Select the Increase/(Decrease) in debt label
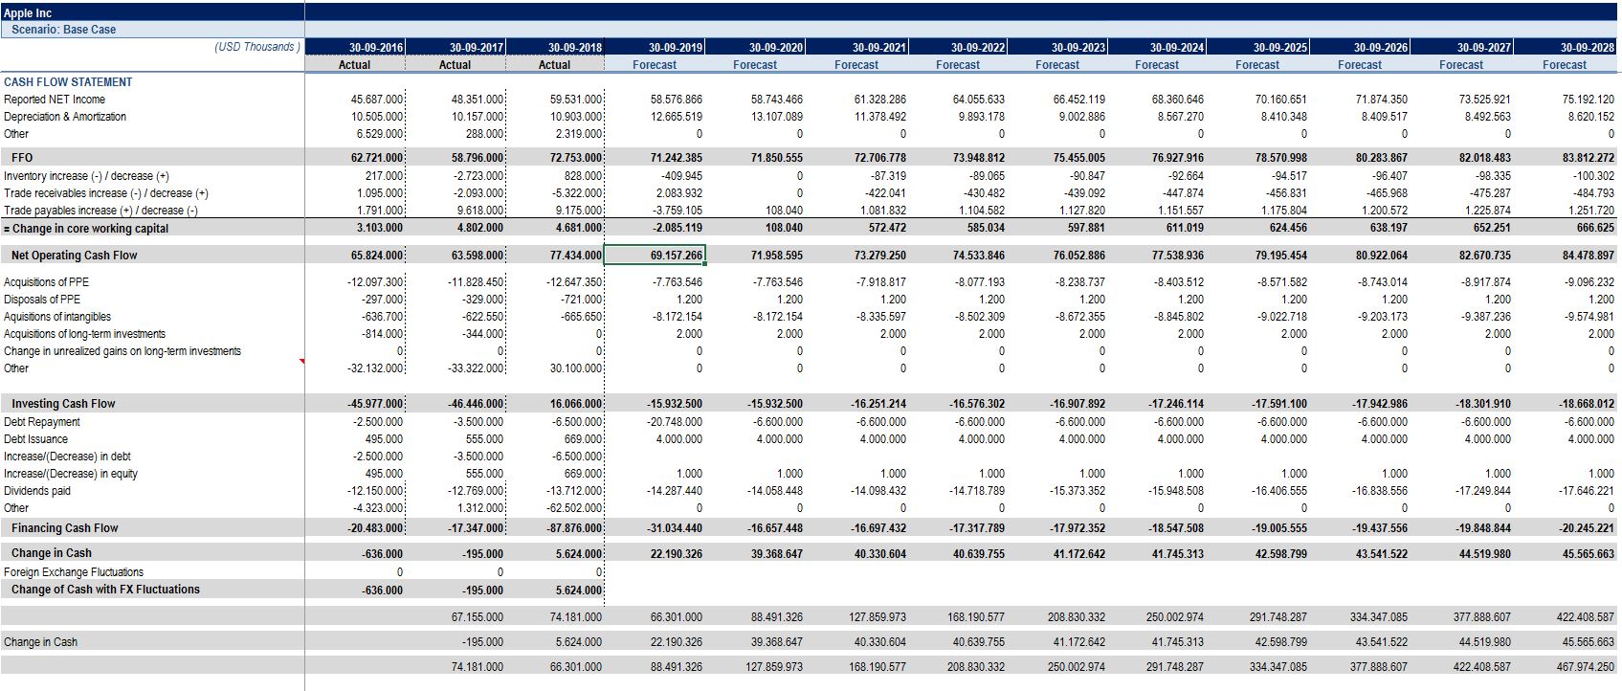The width and height of the screenshot is (1622, 691). (x=67, y=457)
